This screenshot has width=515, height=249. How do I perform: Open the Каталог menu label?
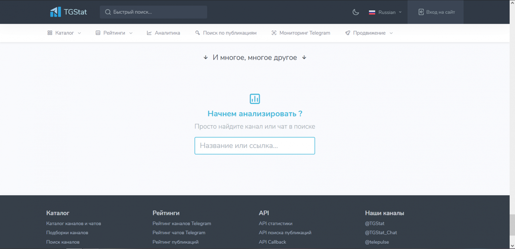click(x=65, y=33)
